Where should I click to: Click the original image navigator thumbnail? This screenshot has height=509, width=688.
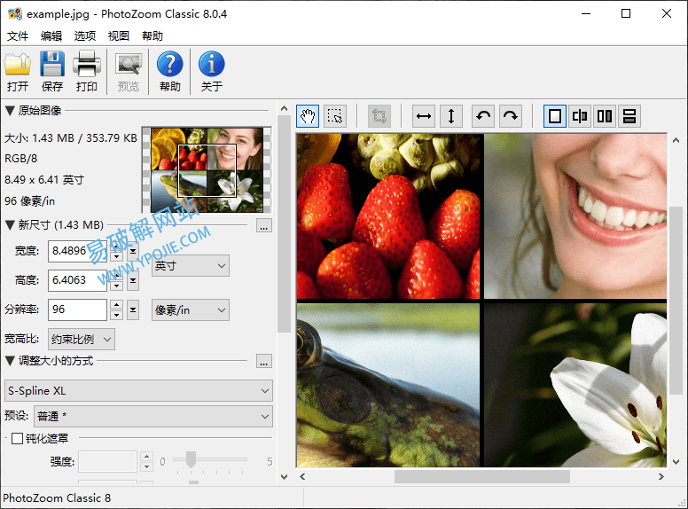tap(207, 170)
